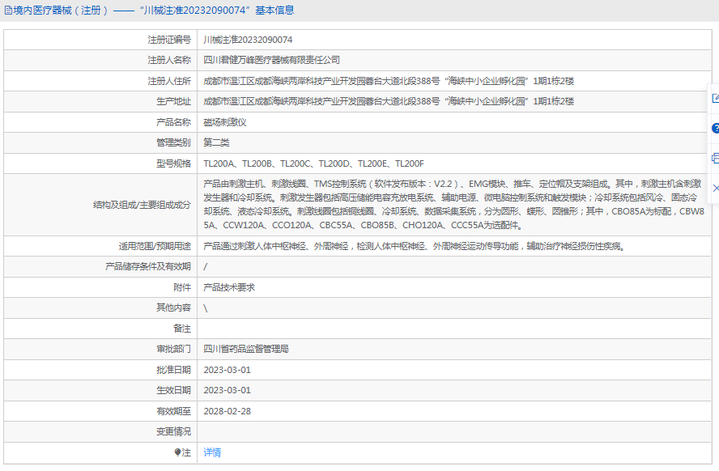The image size is (719, 471).
Task: Select attachment value 产品技术要求
Action: (229, 287)
